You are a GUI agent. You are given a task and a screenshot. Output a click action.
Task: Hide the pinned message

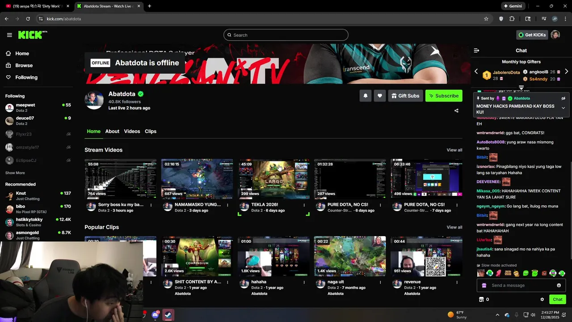[x=563, y=98]
